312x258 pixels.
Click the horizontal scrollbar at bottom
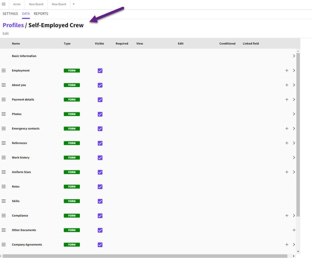coord(145,256)
